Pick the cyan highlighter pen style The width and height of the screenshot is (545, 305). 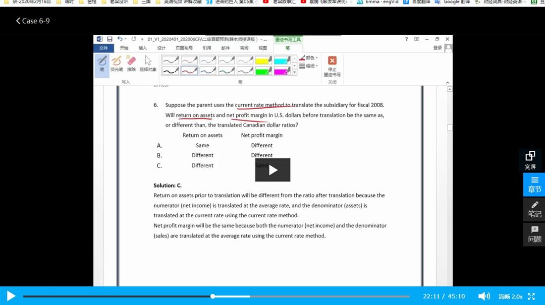pos(282,60)
